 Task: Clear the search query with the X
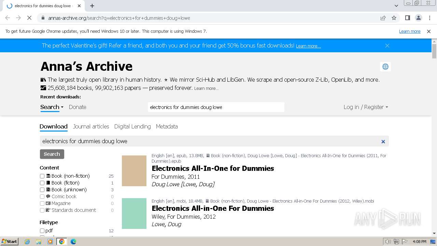pos(383,141)
